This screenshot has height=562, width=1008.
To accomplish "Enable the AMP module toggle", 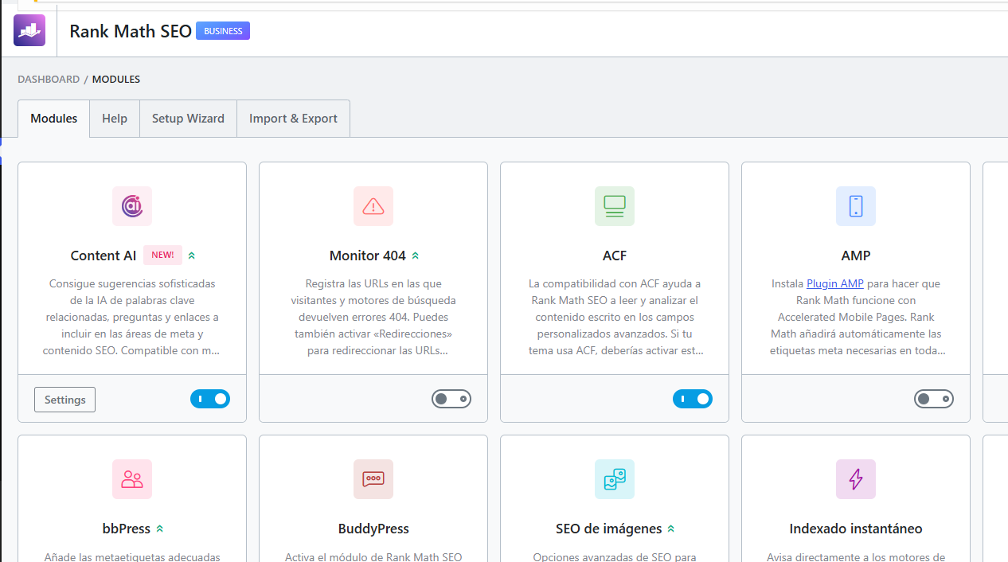I will 934,399.
